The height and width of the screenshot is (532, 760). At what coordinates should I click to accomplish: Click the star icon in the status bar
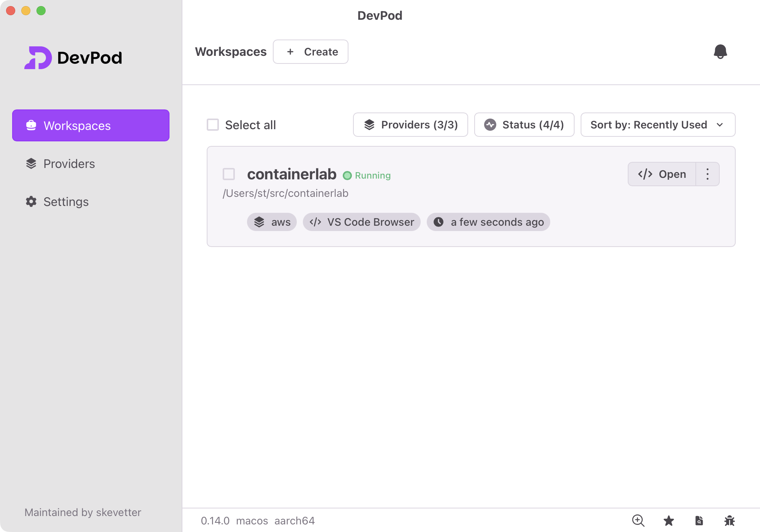(x=669, y=521)
